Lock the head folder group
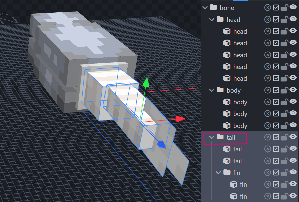 pyautogui.click(x=284, y=20)
